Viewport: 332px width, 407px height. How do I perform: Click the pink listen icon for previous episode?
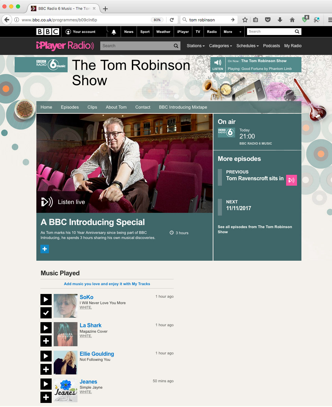(292, 180)
